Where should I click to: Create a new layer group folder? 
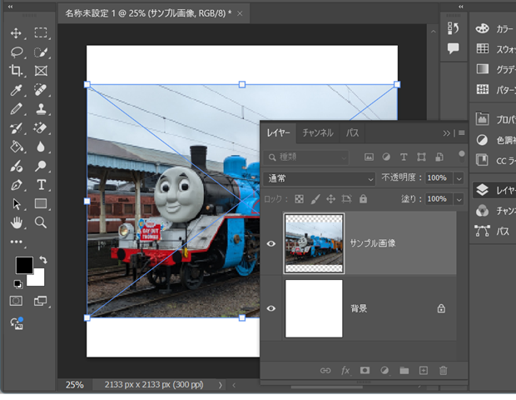[404, 370]
